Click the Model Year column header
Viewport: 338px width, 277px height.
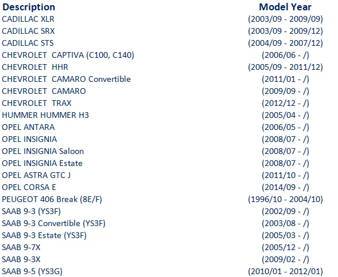(x=285, y=7)
